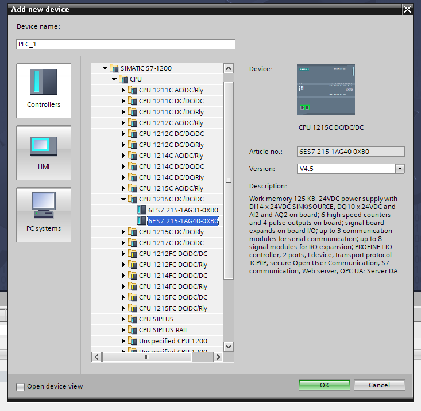Click the CPU folder icon
Image resolution: width=421 pixels, height=411 pixels.
pyautogui.click(x=123, y=79)
